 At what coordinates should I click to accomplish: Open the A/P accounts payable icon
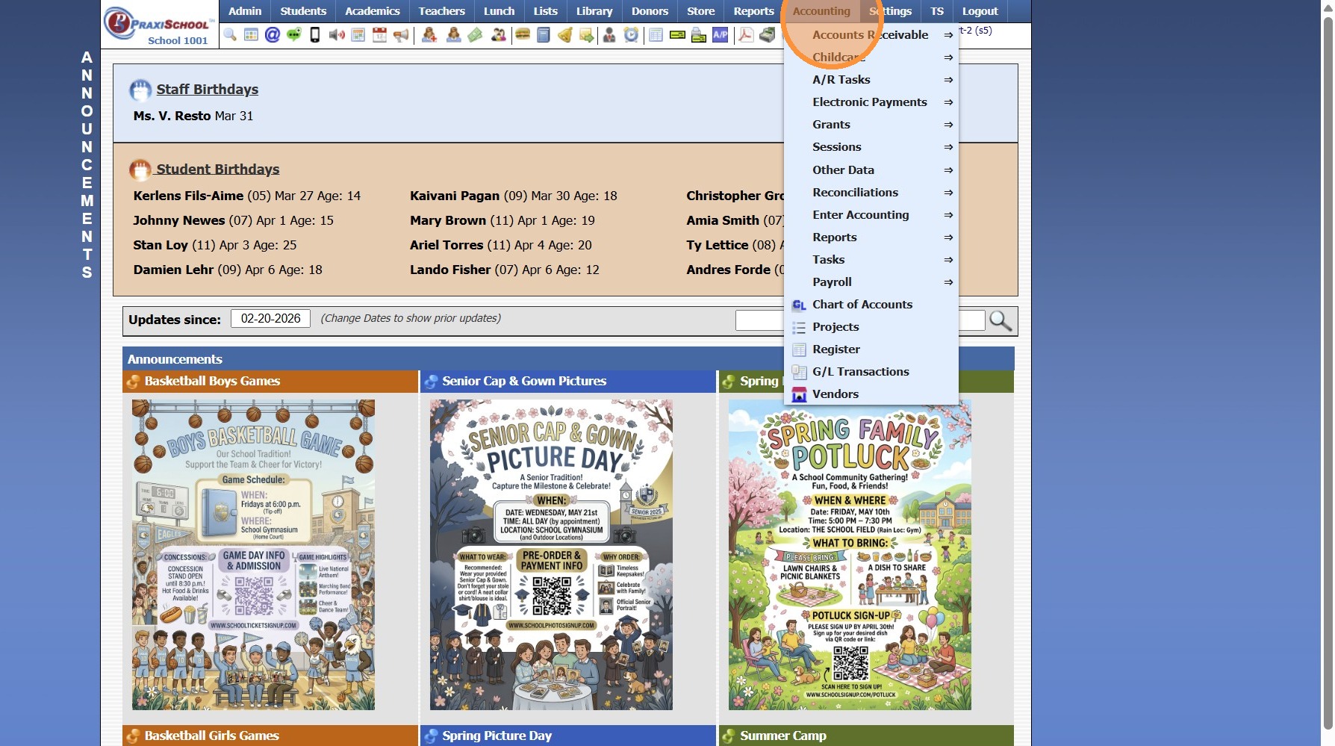[721, 35]
